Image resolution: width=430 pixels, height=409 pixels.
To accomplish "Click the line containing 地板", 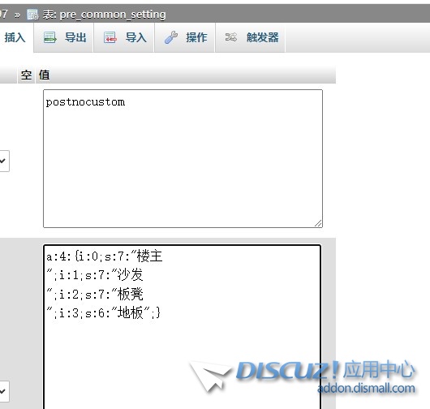I will pyautogui.click(x=103, y=312).
